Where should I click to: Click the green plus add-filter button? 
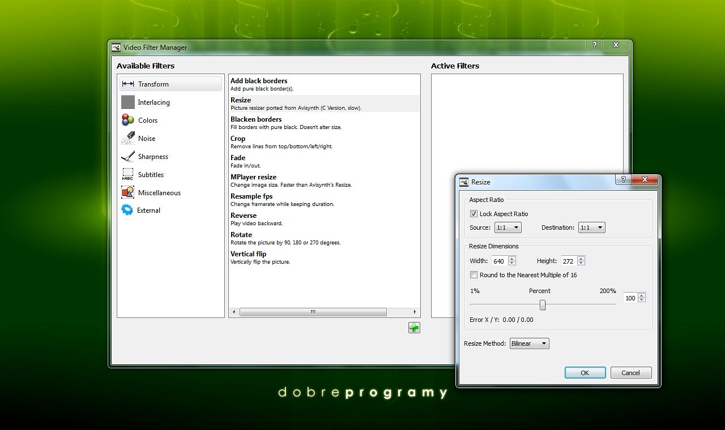point(414,328)
